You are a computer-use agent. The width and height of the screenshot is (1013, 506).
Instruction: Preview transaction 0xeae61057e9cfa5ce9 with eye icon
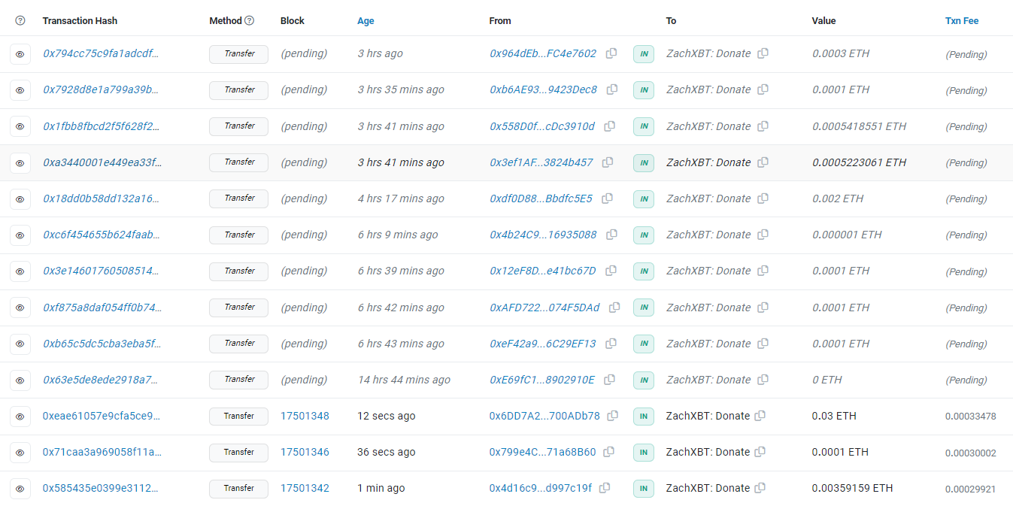(x=20, y=417)
